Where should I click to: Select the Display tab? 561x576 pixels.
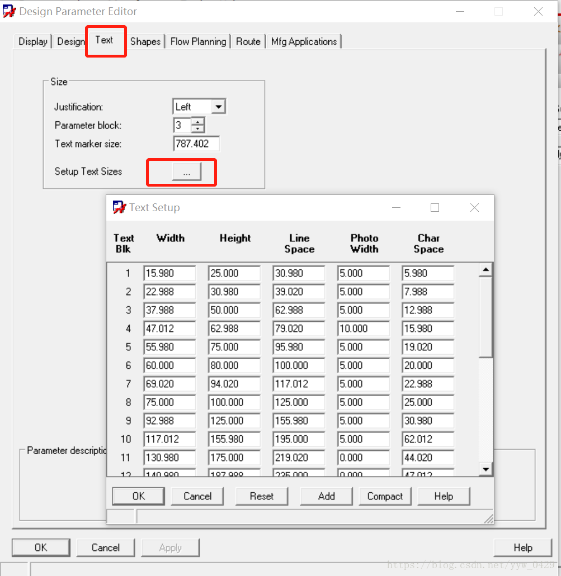[32, 41]
